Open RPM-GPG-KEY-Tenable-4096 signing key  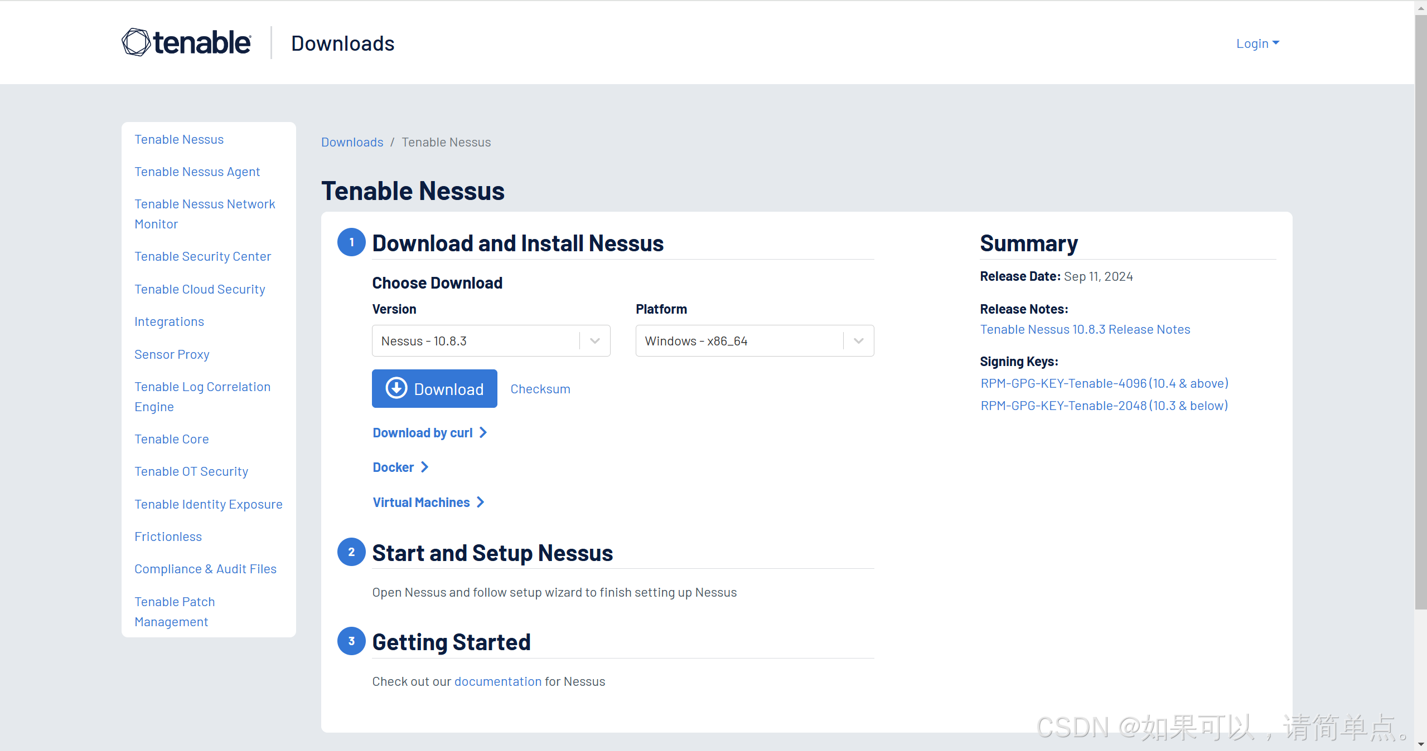[1104, 383]
